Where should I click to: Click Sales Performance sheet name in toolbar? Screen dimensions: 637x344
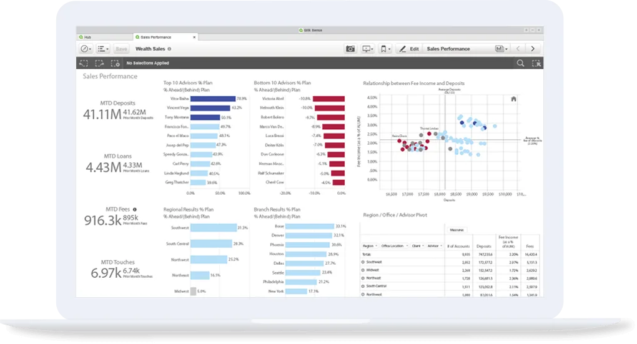(448, 49)
